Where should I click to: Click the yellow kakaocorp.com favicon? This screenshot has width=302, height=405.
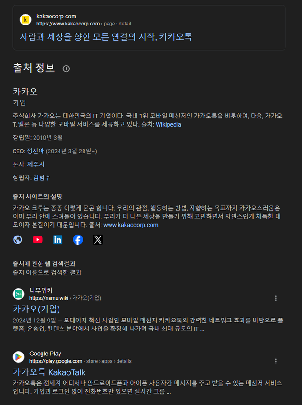coord(25,20)
